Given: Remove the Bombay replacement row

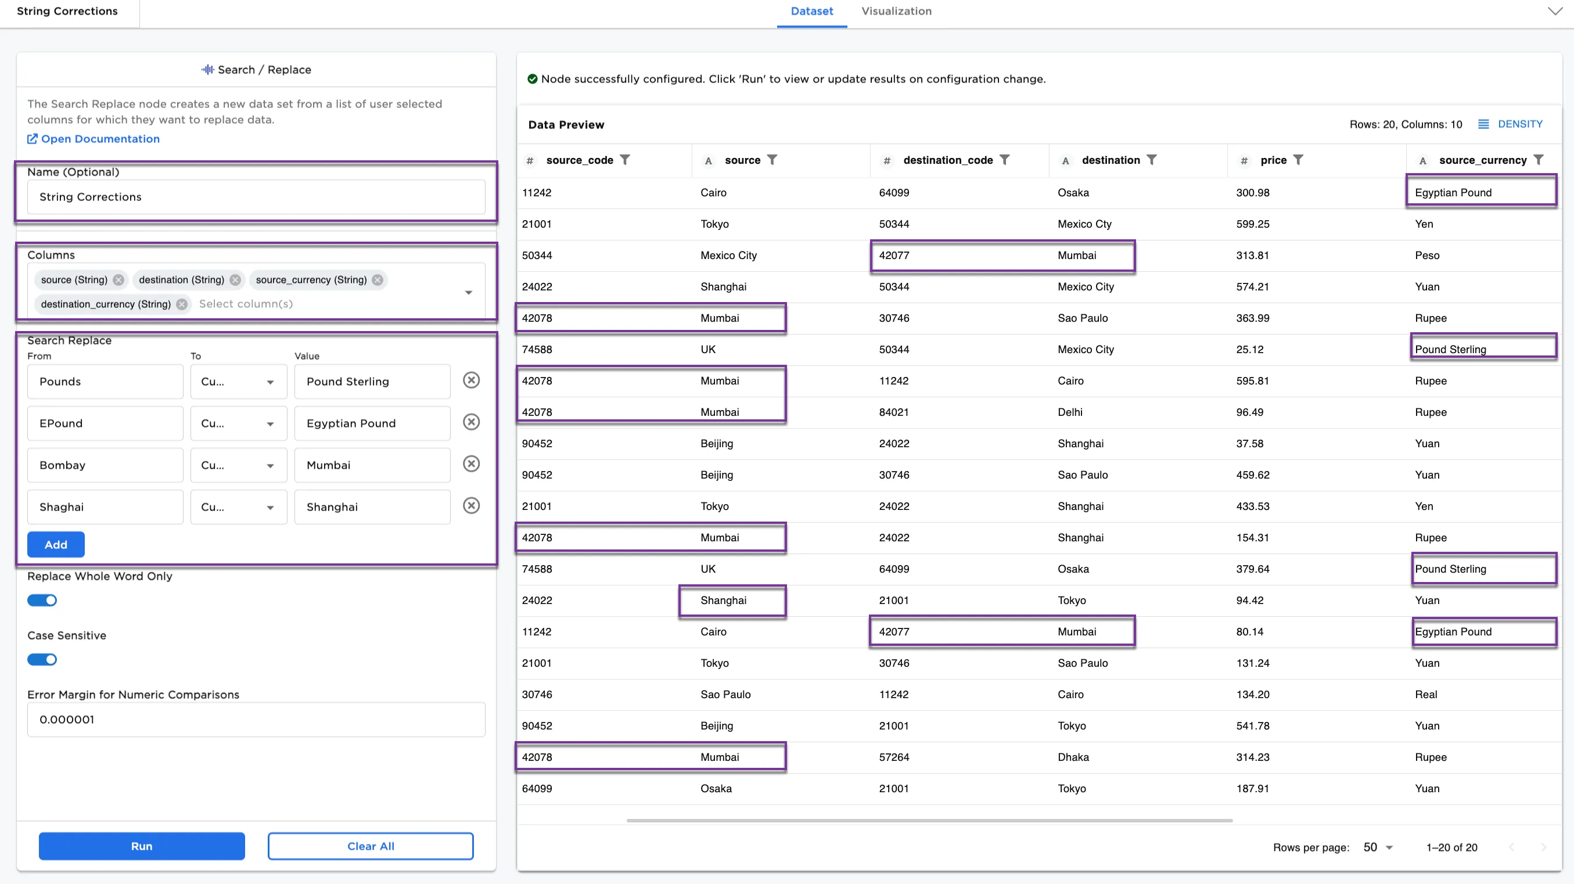Looking at the screenshot, I should (471, 463).
